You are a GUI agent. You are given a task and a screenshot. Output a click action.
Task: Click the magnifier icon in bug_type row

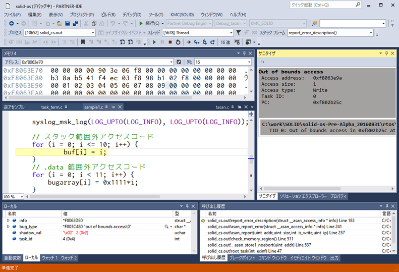click(166, 227)
